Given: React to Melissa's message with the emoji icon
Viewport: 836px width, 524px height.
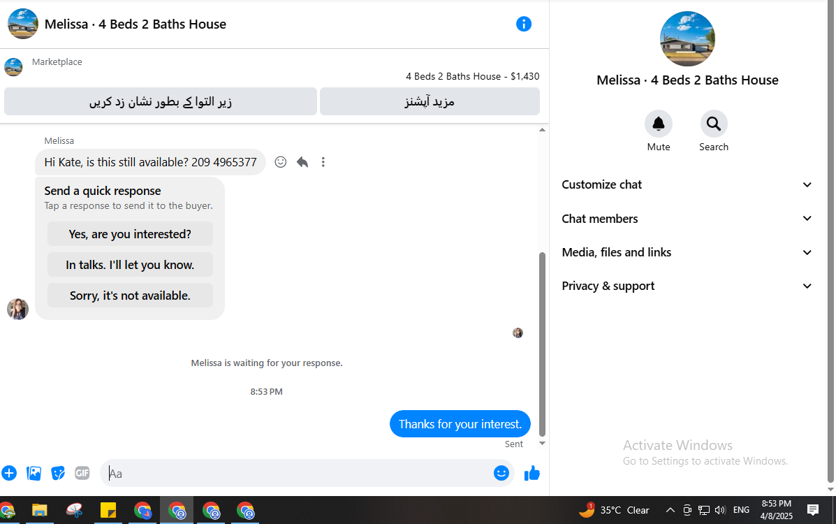Looking at the screenshot, I should (x=281, y=161).
